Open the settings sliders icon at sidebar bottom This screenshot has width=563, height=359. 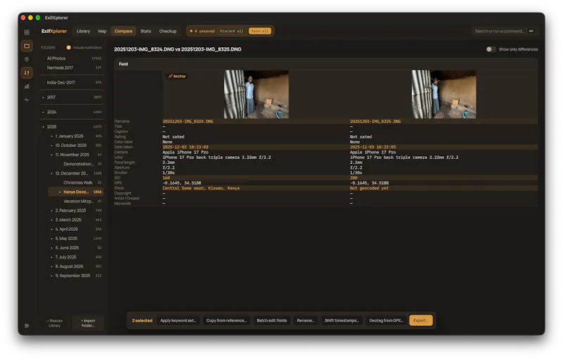coord(27,326)
